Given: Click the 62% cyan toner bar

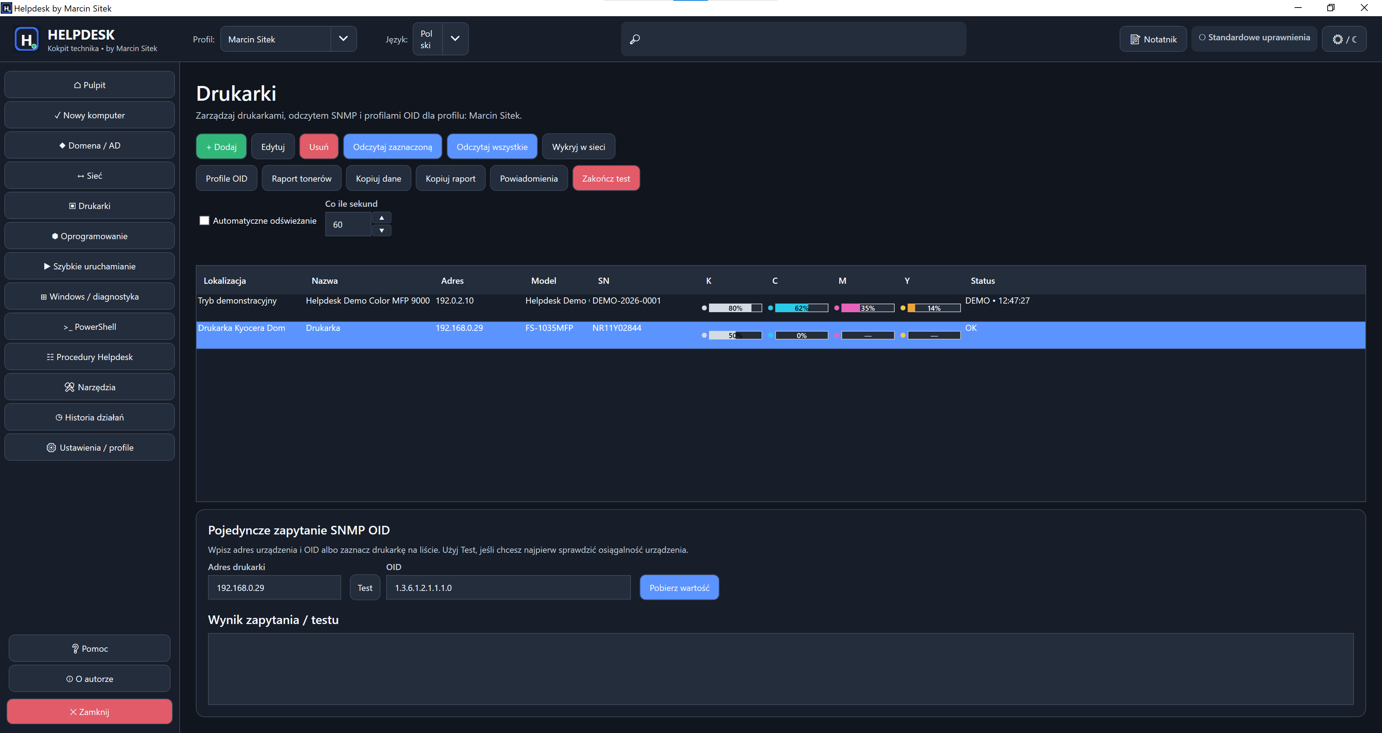Looking at the screenshot, I should click(x=801, y=308).
